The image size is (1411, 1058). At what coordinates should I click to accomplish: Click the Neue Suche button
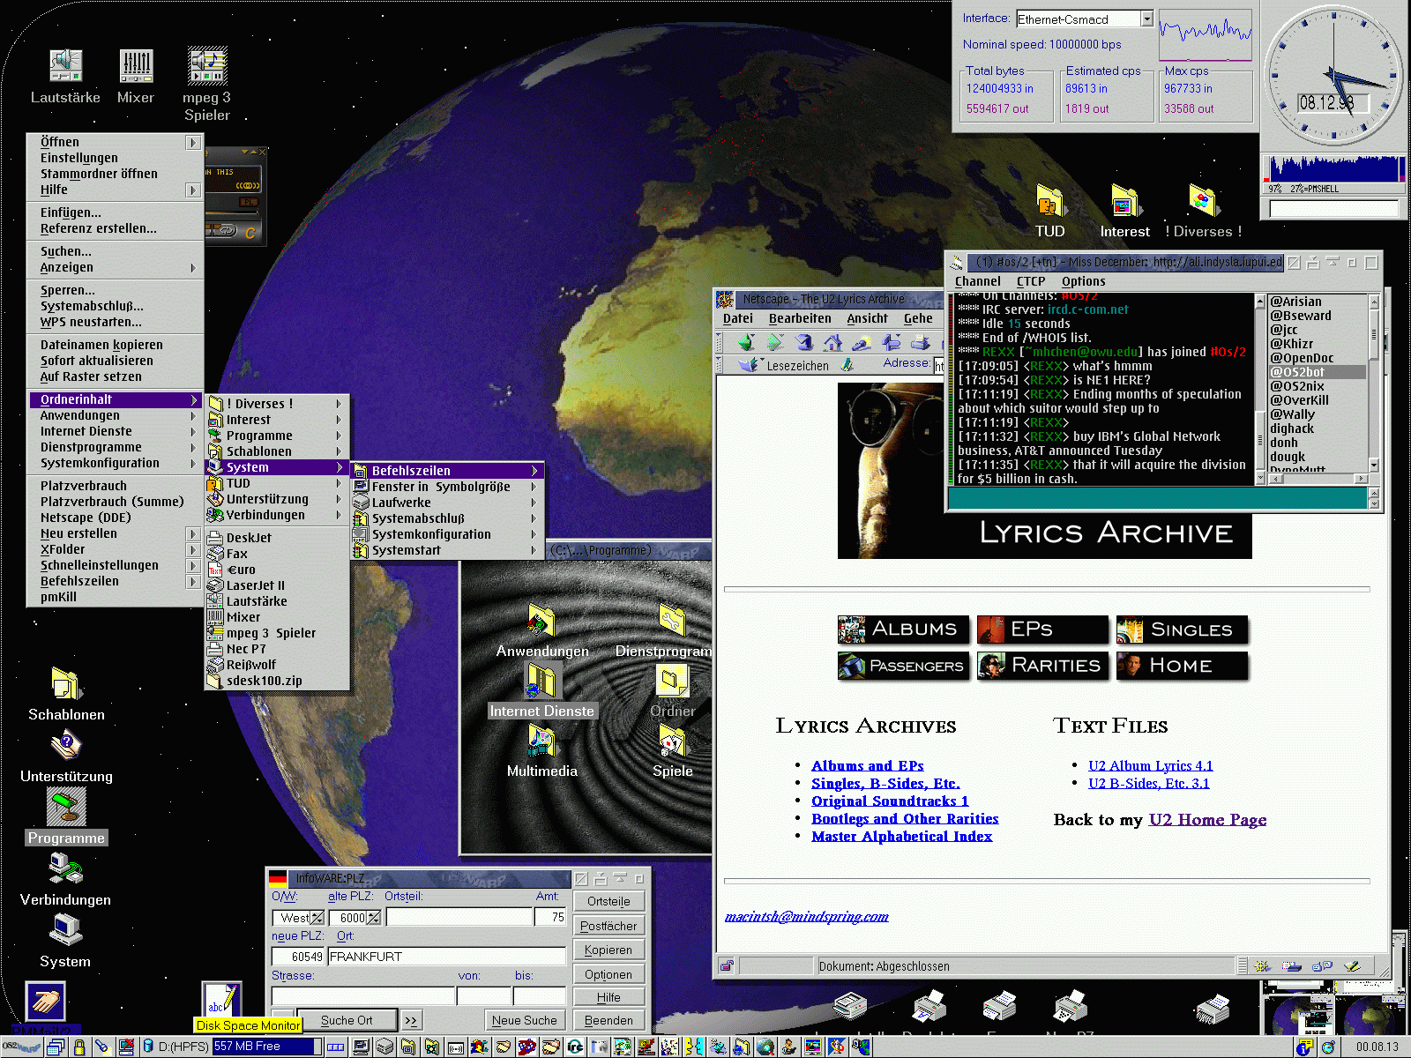[524, 1020]
